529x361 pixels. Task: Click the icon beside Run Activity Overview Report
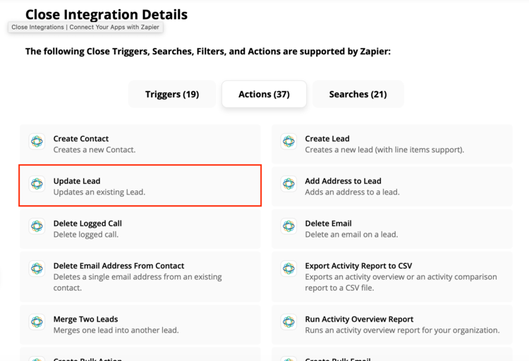[288, 322]
